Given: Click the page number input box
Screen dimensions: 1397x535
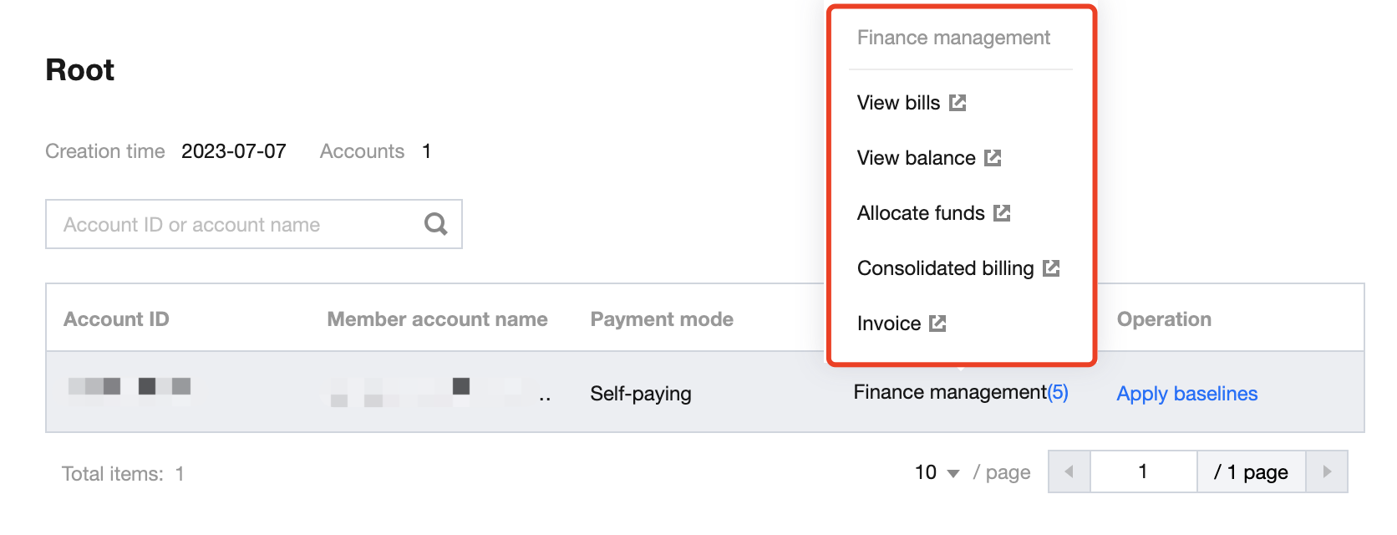Looking at the screenshot, I should pos(1143,472).
